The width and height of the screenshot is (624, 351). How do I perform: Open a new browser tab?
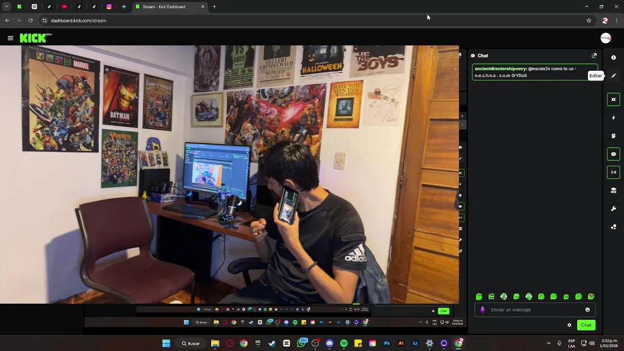pos(214,7)
